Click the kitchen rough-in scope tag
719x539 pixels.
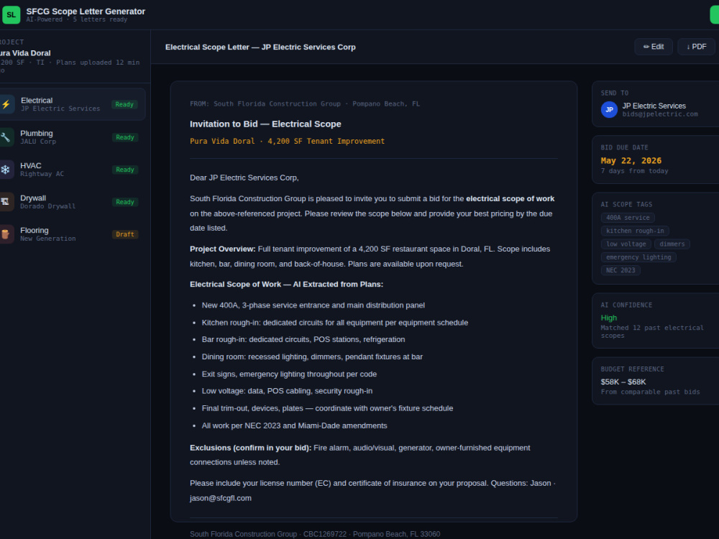pos(635,231)
